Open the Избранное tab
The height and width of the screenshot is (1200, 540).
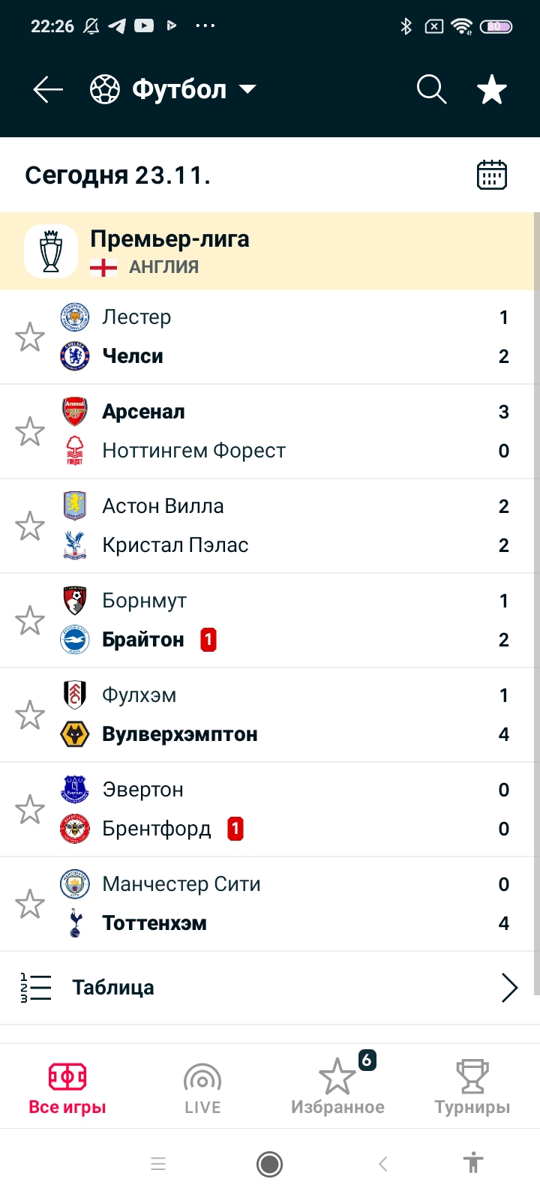pyautogui.click(x=337, y=1087)
